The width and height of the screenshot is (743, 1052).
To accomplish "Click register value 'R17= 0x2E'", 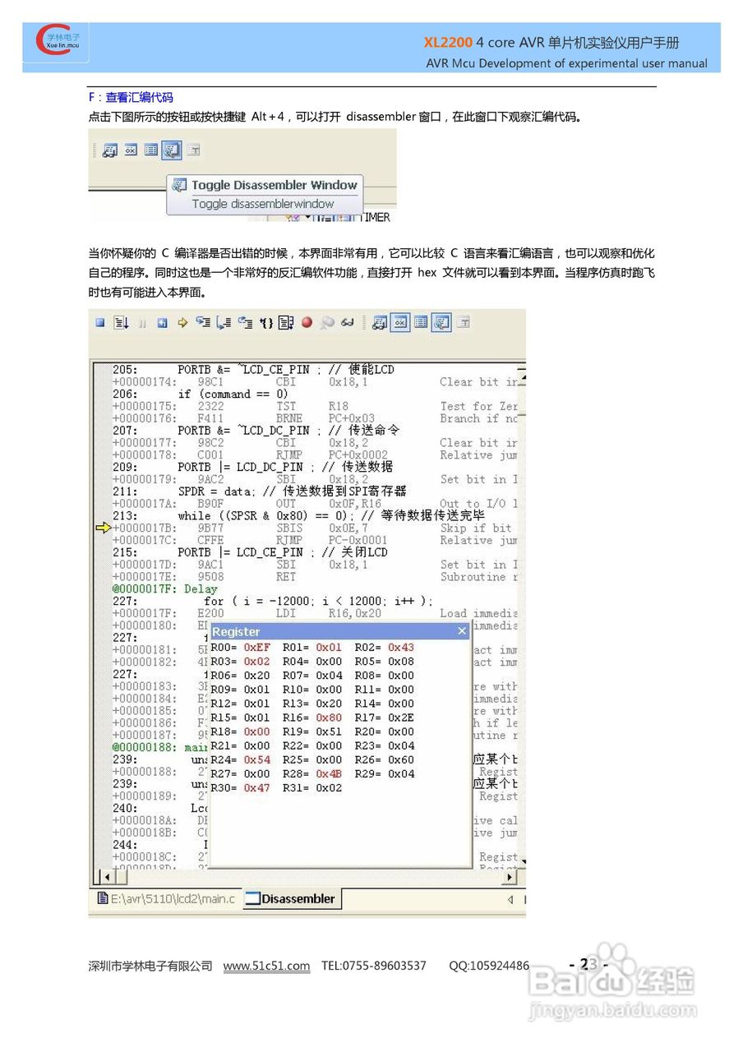I will (385, 717).
